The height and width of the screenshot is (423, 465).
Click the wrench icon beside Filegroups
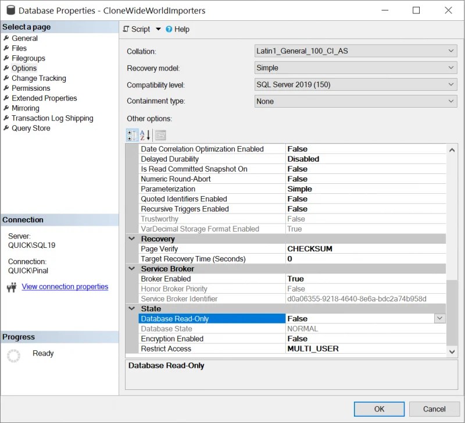click(x=6, y=58)
